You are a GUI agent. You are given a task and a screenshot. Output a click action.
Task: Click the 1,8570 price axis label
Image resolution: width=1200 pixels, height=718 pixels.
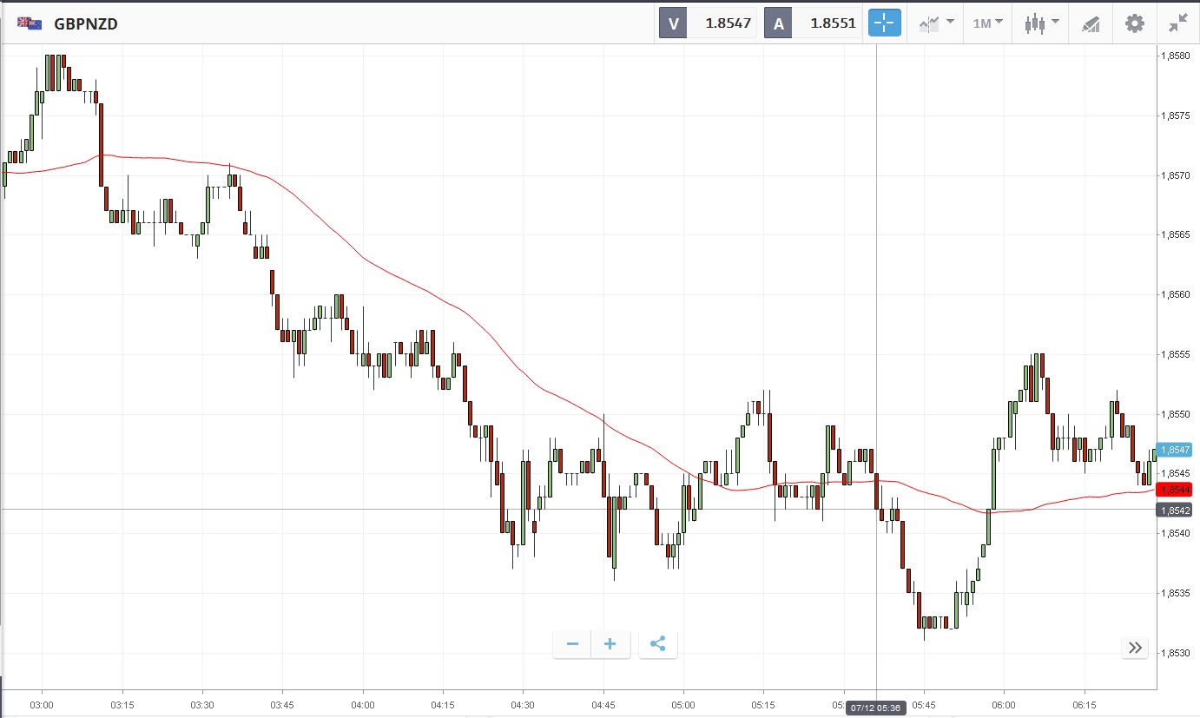click(x=1174, y=175)
